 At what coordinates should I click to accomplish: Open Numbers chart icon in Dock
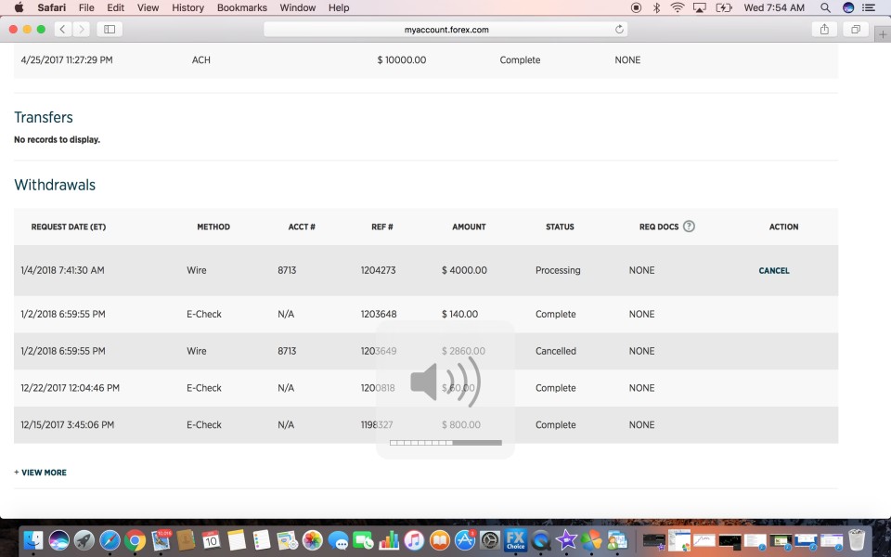[389, 540]
